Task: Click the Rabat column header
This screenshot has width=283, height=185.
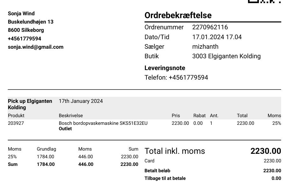Action: tap(199, 116)
